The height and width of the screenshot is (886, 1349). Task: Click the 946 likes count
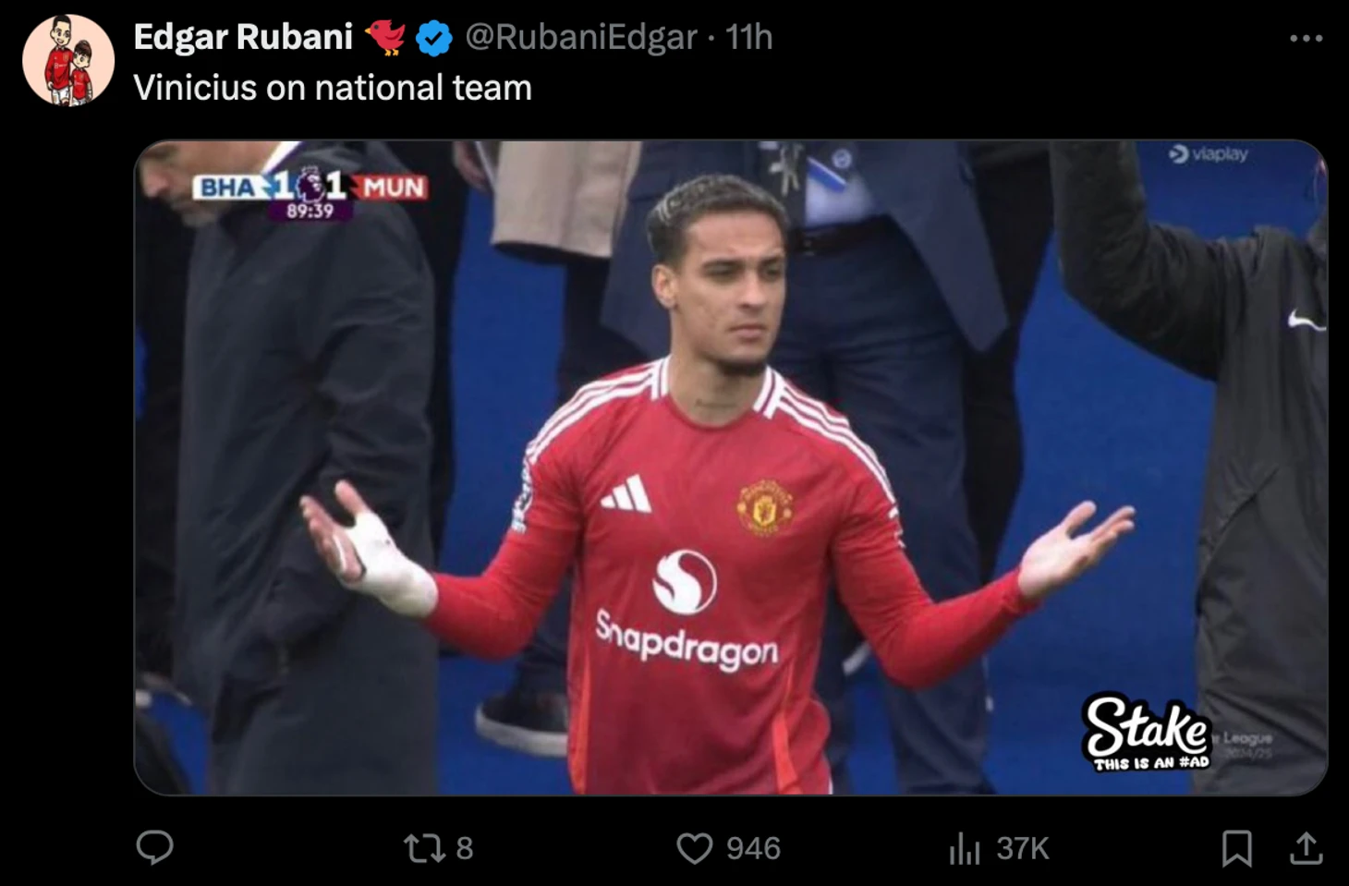(753, 848)
